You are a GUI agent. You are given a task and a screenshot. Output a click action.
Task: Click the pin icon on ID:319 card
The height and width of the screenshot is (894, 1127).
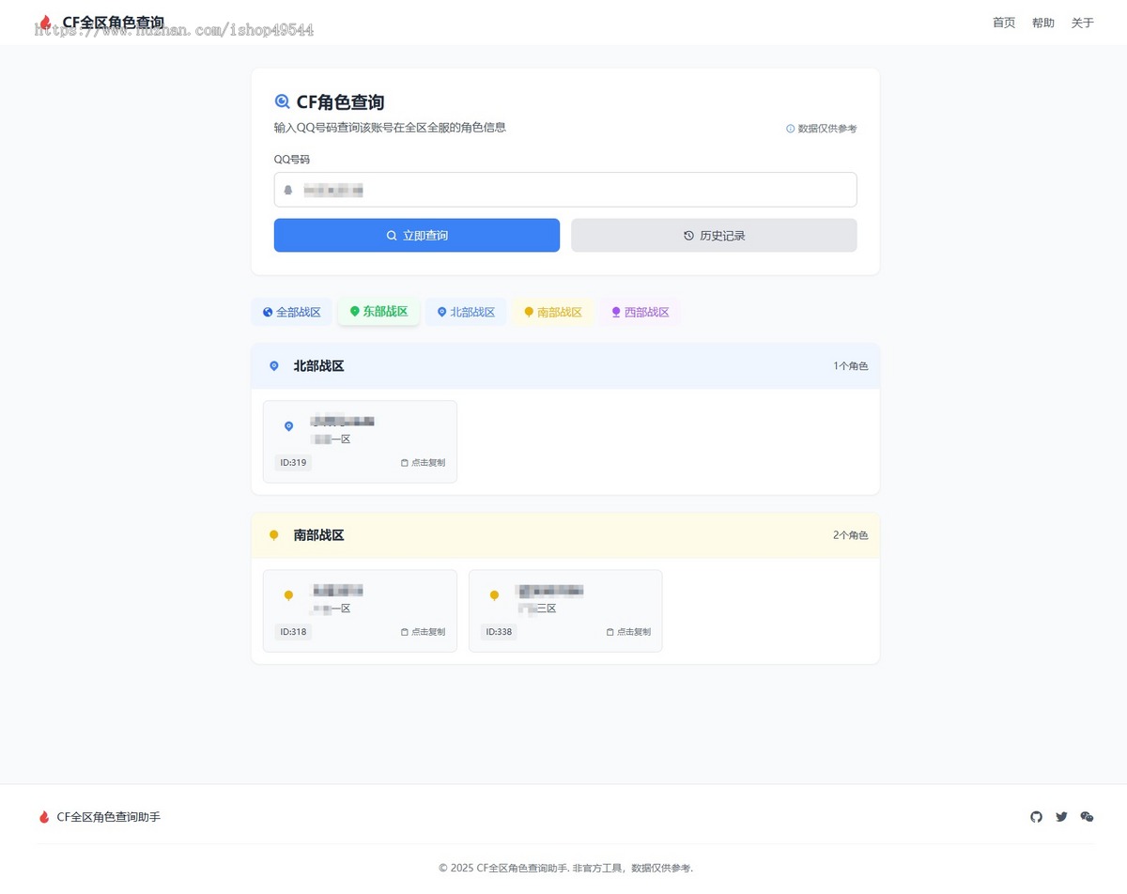coord(288,426)
